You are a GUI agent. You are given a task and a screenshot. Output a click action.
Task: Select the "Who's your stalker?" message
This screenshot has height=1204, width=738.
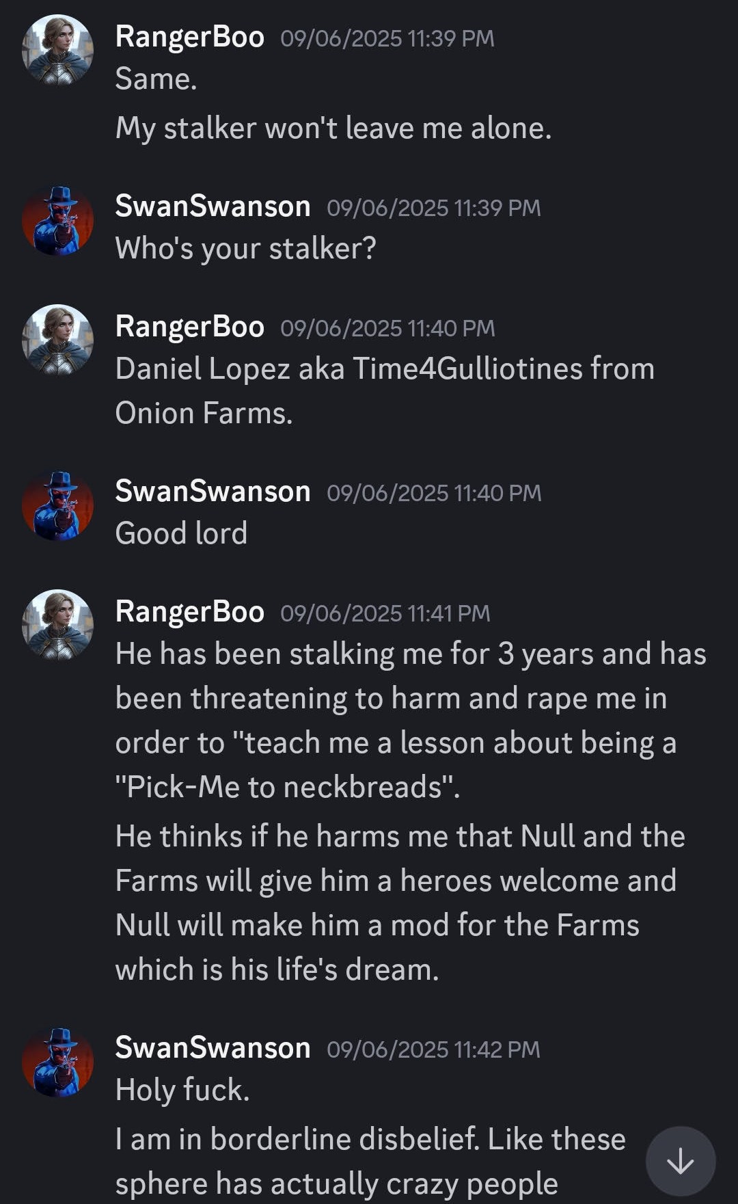[245, 248]
